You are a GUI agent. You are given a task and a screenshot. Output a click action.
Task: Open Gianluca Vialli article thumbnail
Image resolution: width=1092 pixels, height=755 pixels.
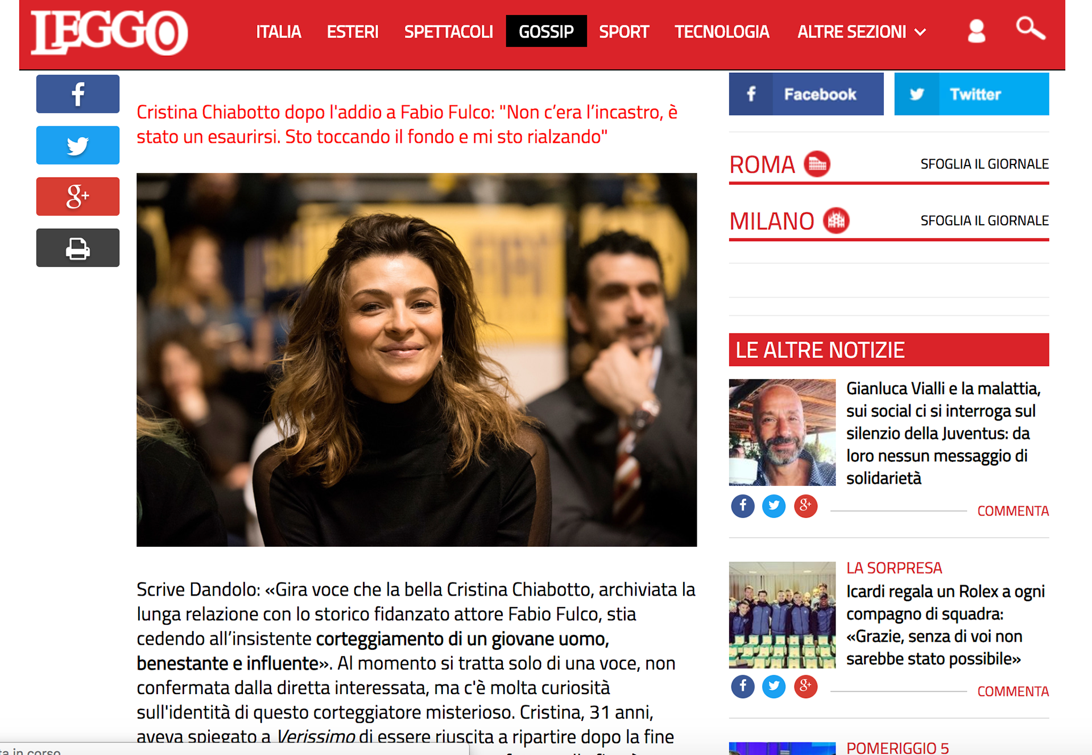tap(782, 432)
